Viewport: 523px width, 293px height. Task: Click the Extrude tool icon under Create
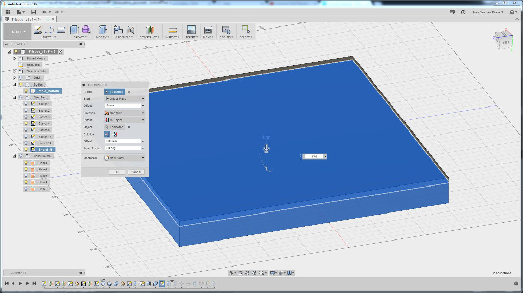(74, 30)
